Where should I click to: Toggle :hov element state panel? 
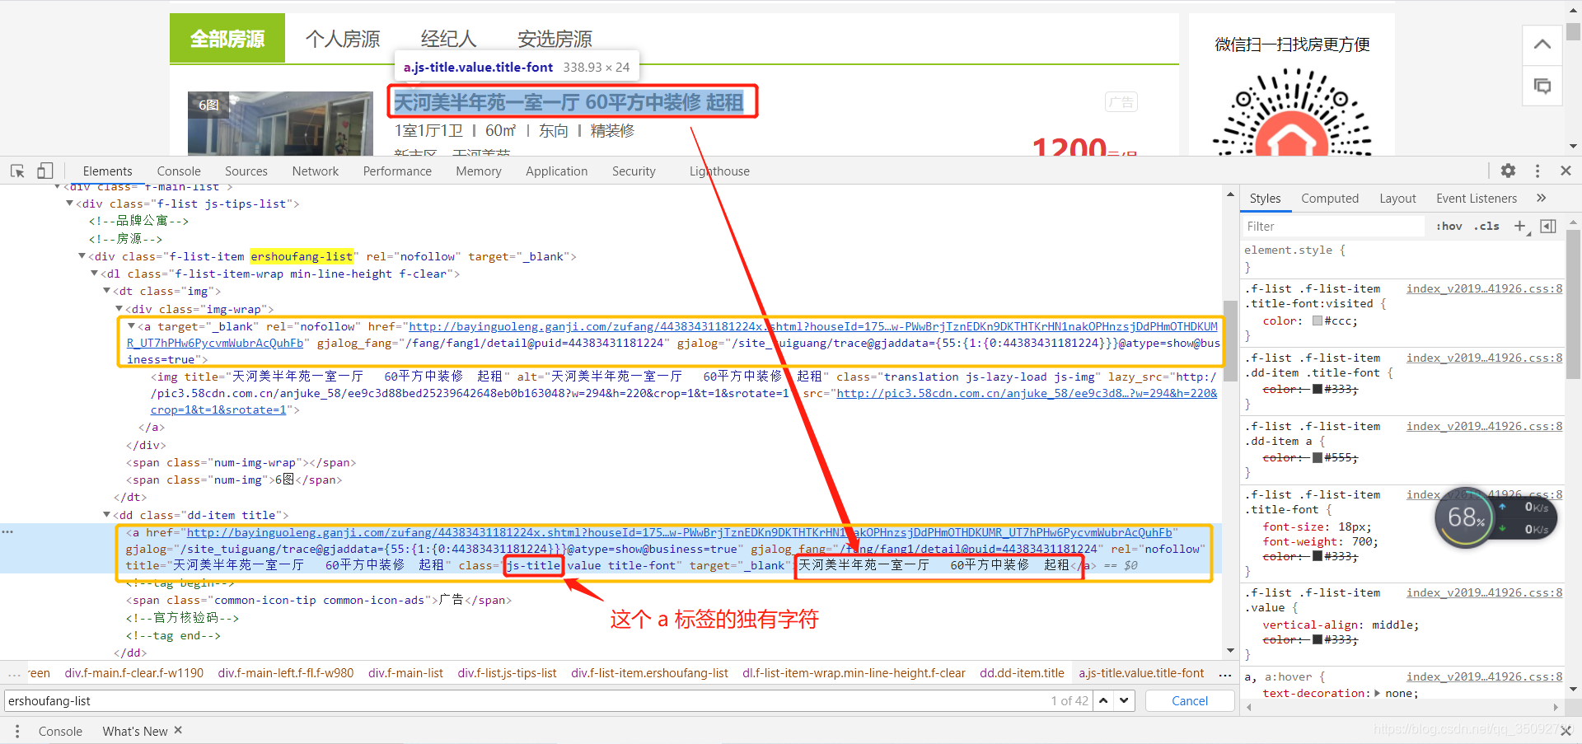(1449, 226)
